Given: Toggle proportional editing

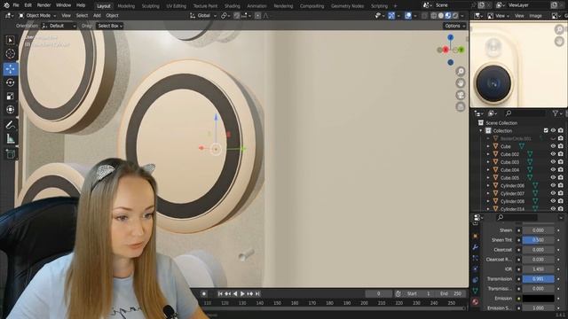Looking at the screenshot, I should click(257, 16).
